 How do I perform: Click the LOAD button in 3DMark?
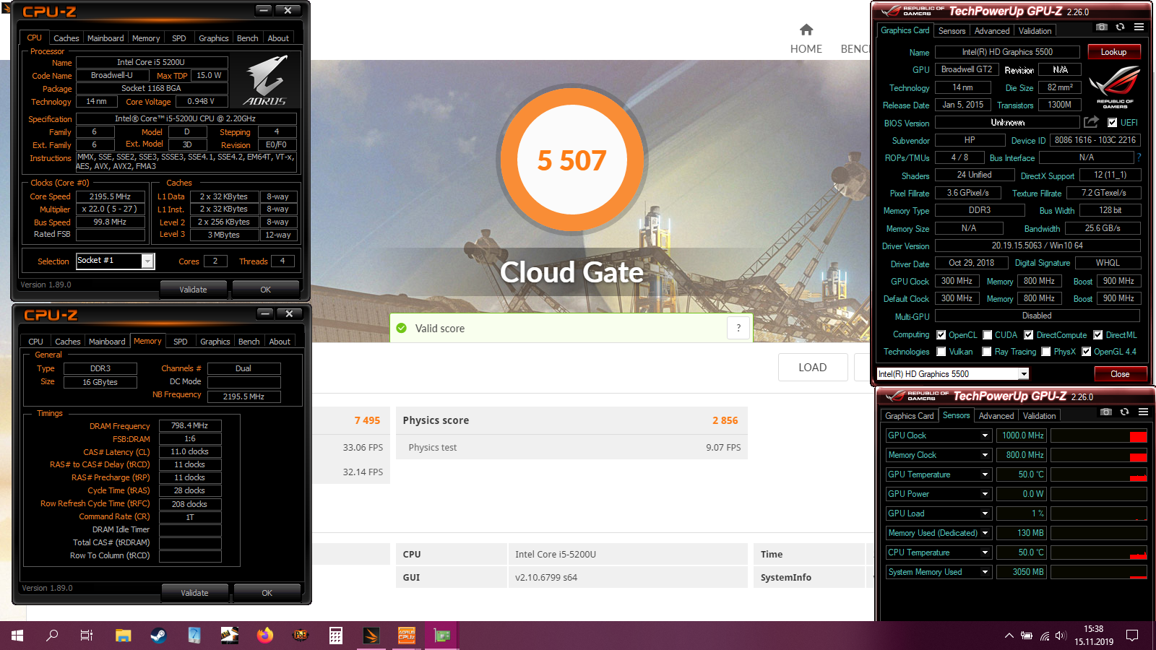click(812, 368)
